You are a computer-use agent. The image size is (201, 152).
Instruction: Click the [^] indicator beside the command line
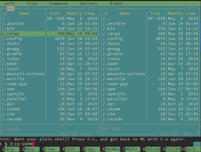[197, 144]
